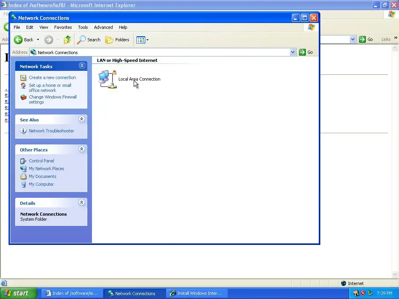Viewport: 399px width, 299px height.
Task: Switch to Install Windows Internet Explorer taskbar item
Action: click(197, 294)
